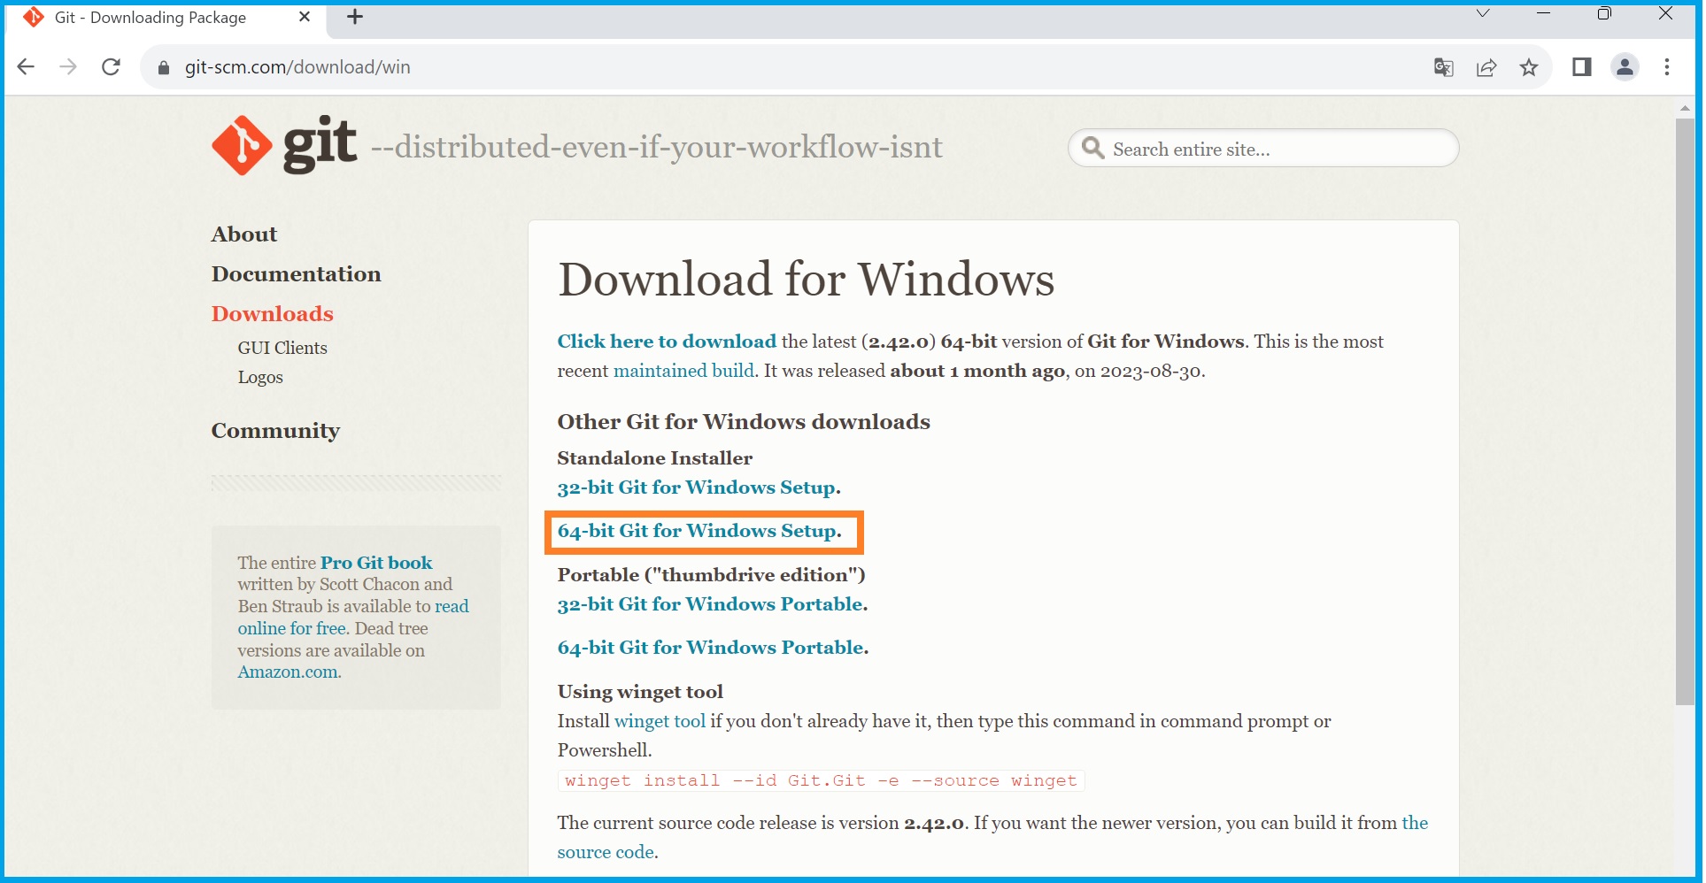Open the tab actions chevron

pos(1482,13)
